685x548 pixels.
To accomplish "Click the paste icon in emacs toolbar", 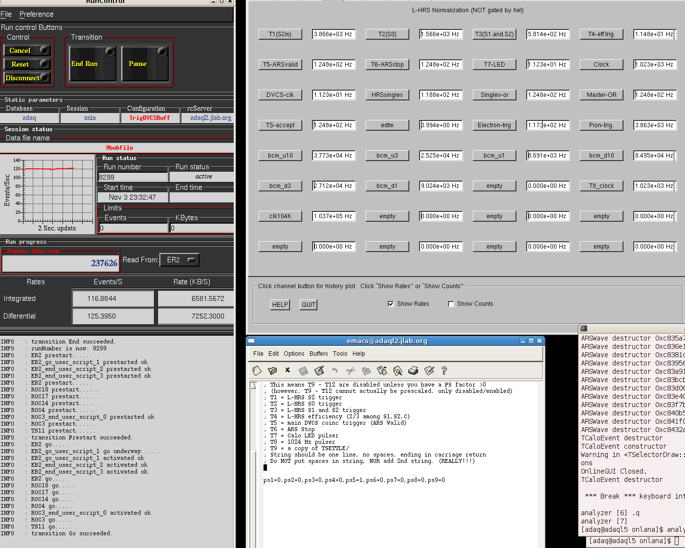I will [x=382, y=371].
